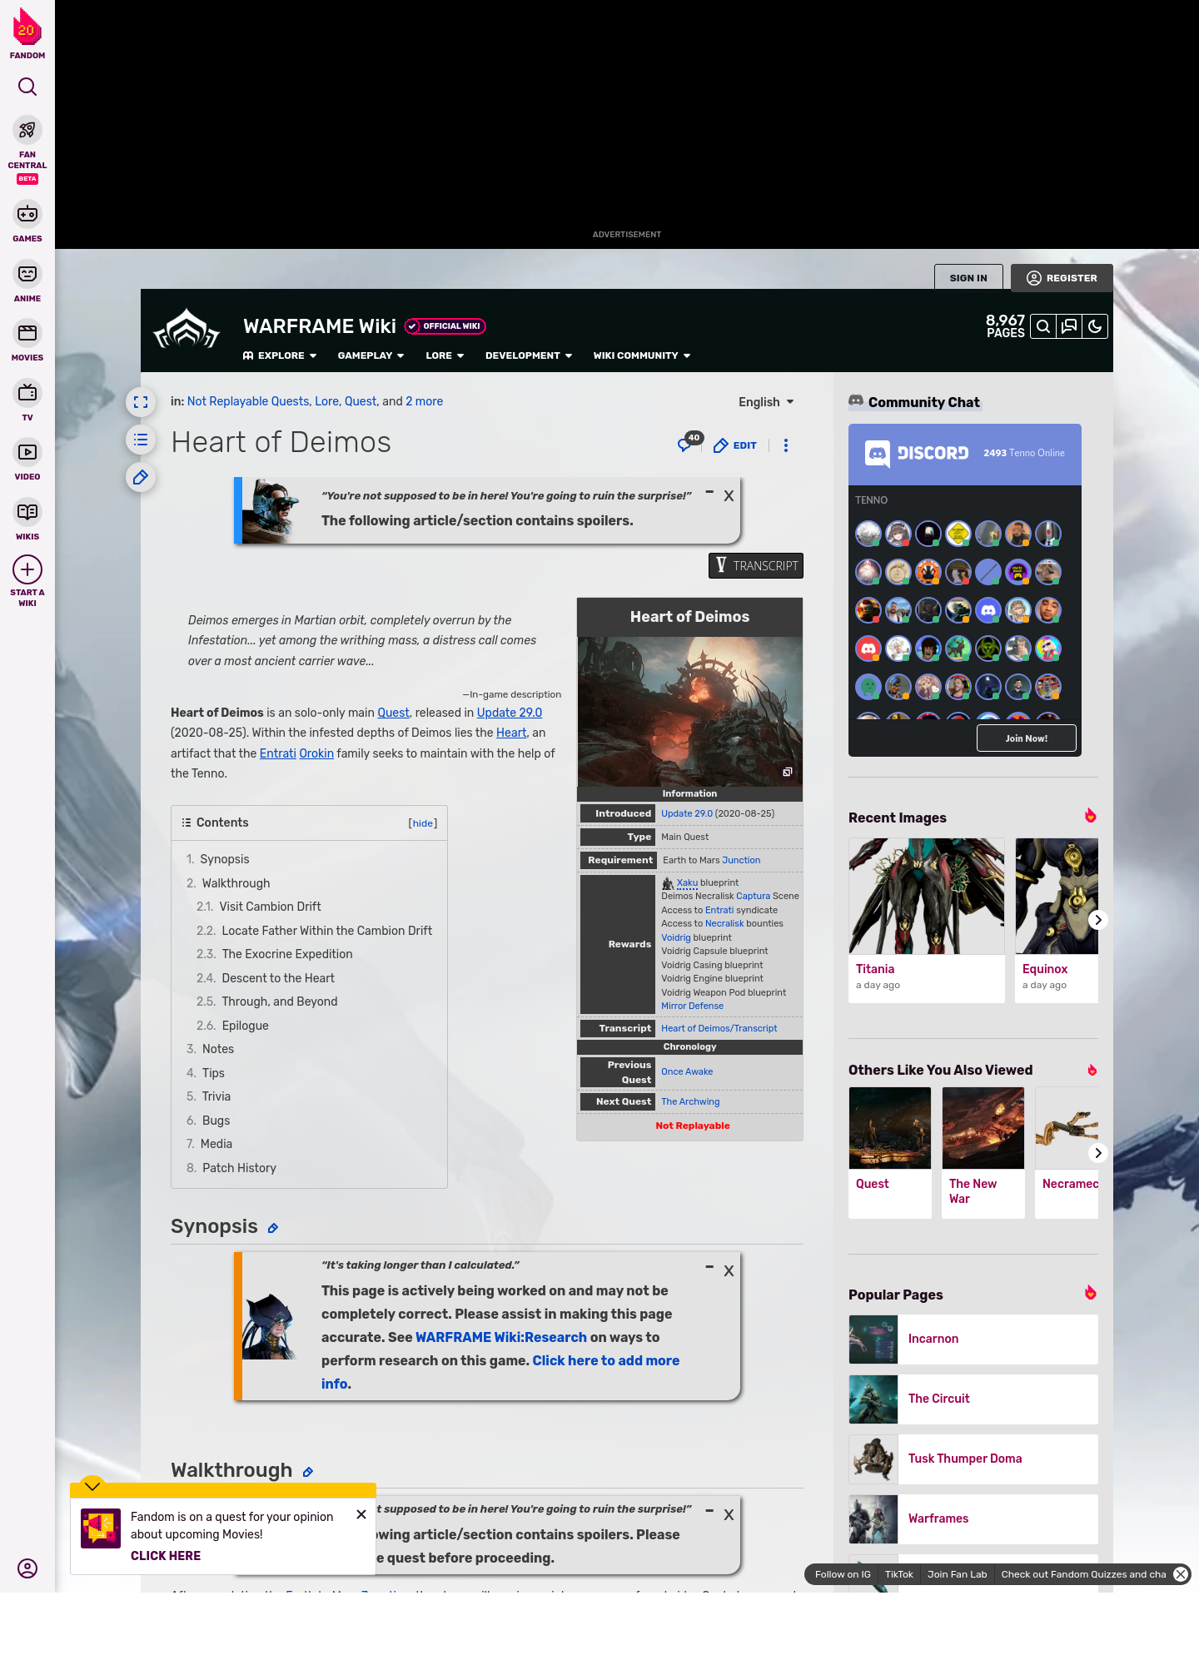Open the Anime sidebar icon
1199x1665 pixels.
click(x=27, y=274)
